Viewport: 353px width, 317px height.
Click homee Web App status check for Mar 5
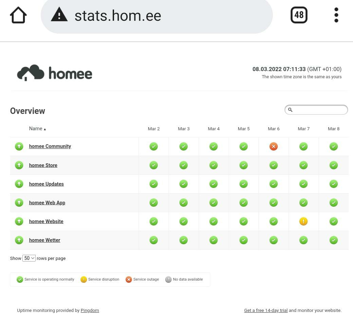pos(244,203)
